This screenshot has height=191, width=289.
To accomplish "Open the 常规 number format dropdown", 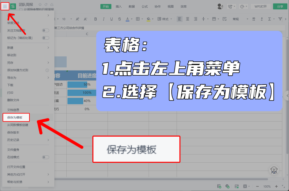I will (241, 19).
